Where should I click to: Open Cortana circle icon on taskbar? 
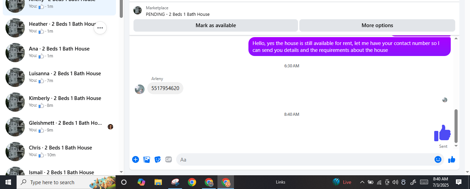(124, 182)
